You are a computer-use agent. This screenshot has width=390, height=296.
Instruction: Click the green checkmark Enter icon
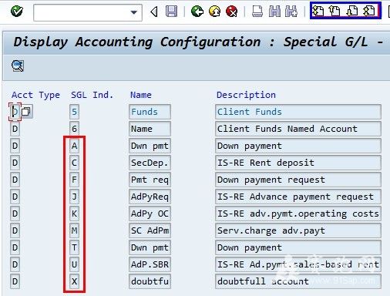click(17, 12)
